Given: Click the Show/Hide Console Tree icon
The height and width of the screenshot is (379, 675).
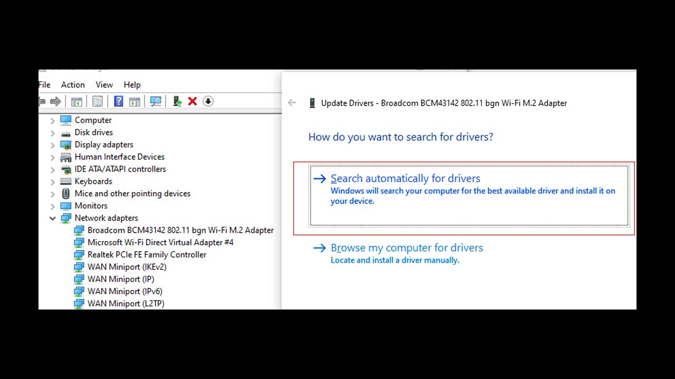Looking at the screenshot, I should [x=76, y=101].
